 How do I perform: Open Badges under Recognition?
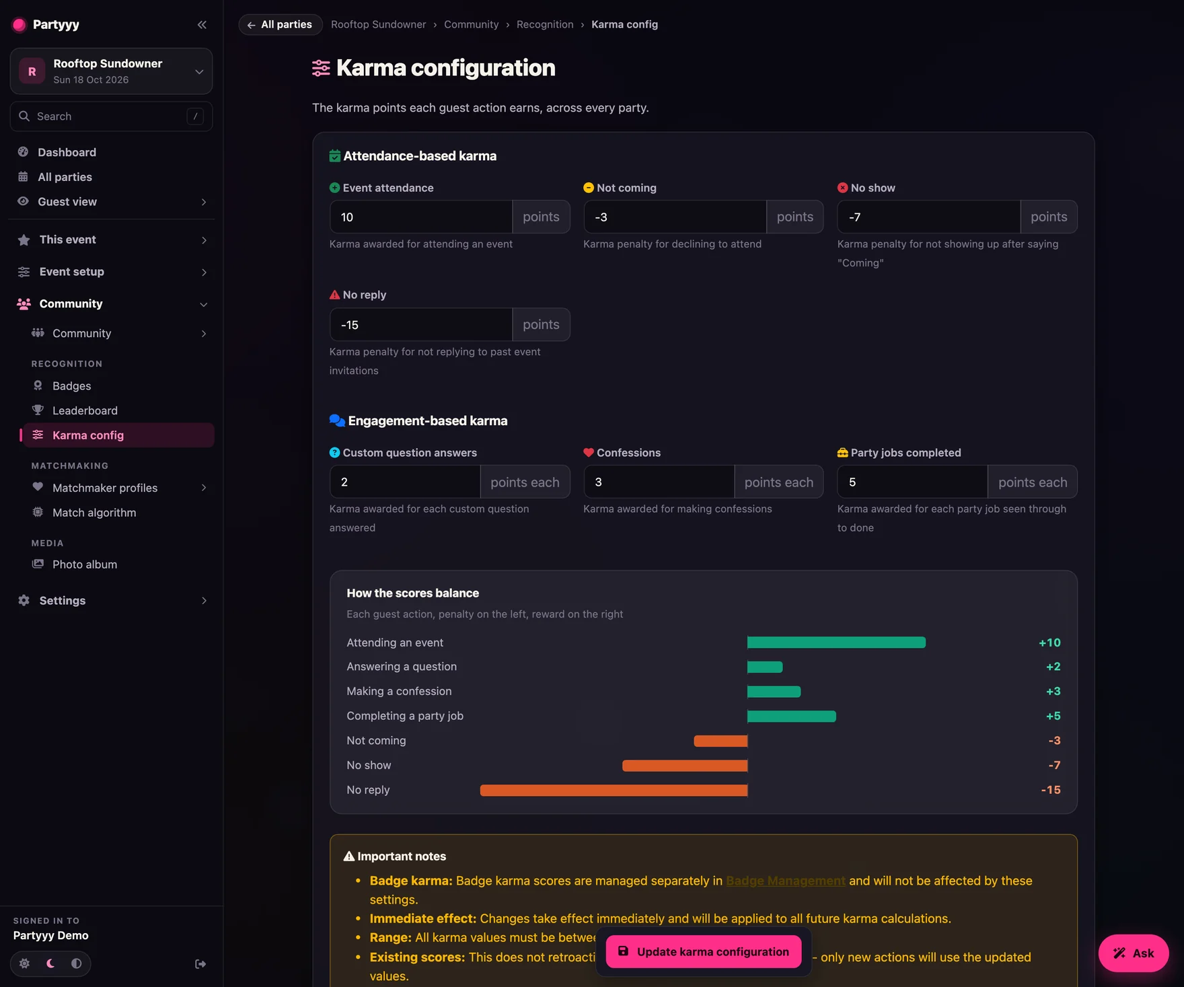pos(118,386)
